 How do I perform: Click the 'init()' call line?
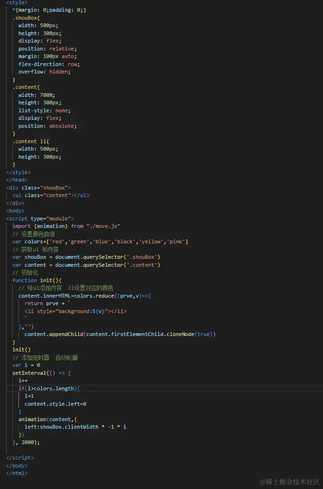pyautogui.click(x=22, y=350)
